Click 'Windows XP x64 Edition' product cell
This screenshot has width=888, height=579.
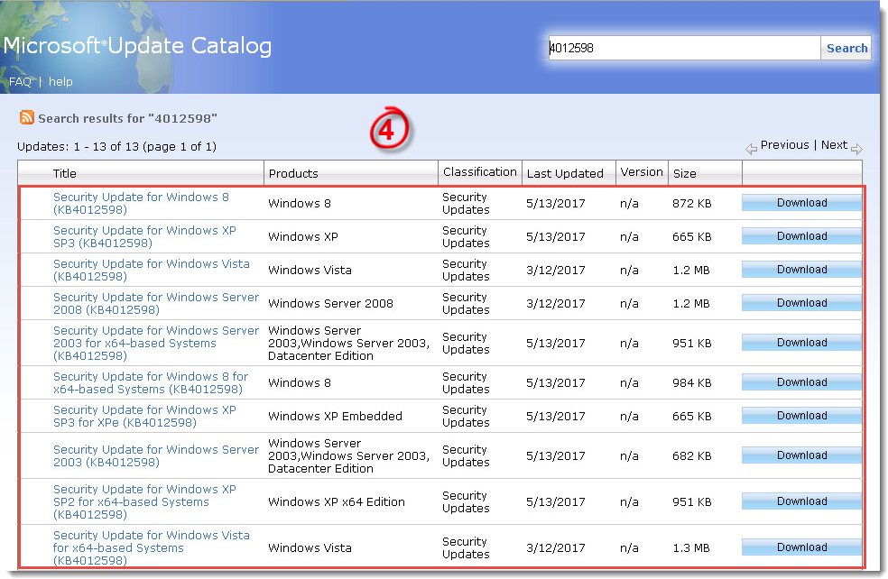tap(337, 501)
